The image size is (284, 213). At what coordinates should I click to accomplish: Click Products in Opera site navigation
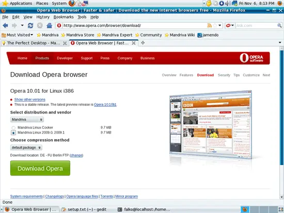click(x=42, y=58)
